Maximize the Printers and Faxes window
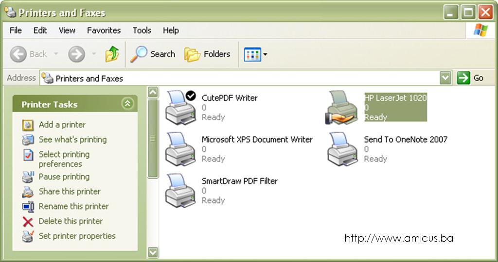 coord(468,12)
